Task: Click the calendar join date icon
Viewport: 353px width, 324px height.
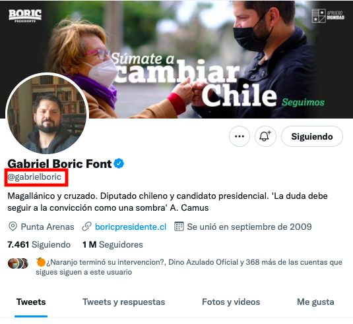Action: (179, 227)
